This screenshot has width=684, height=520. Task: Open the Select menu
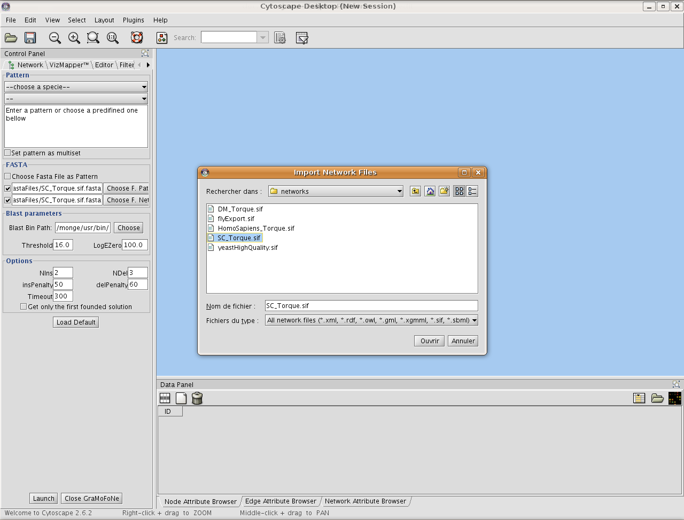click(77, 20)
